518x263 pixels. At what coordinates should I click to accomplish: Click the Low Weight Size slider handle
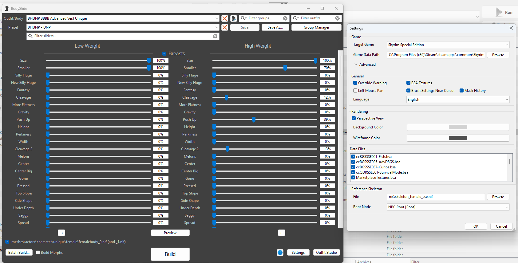point(149,61)
